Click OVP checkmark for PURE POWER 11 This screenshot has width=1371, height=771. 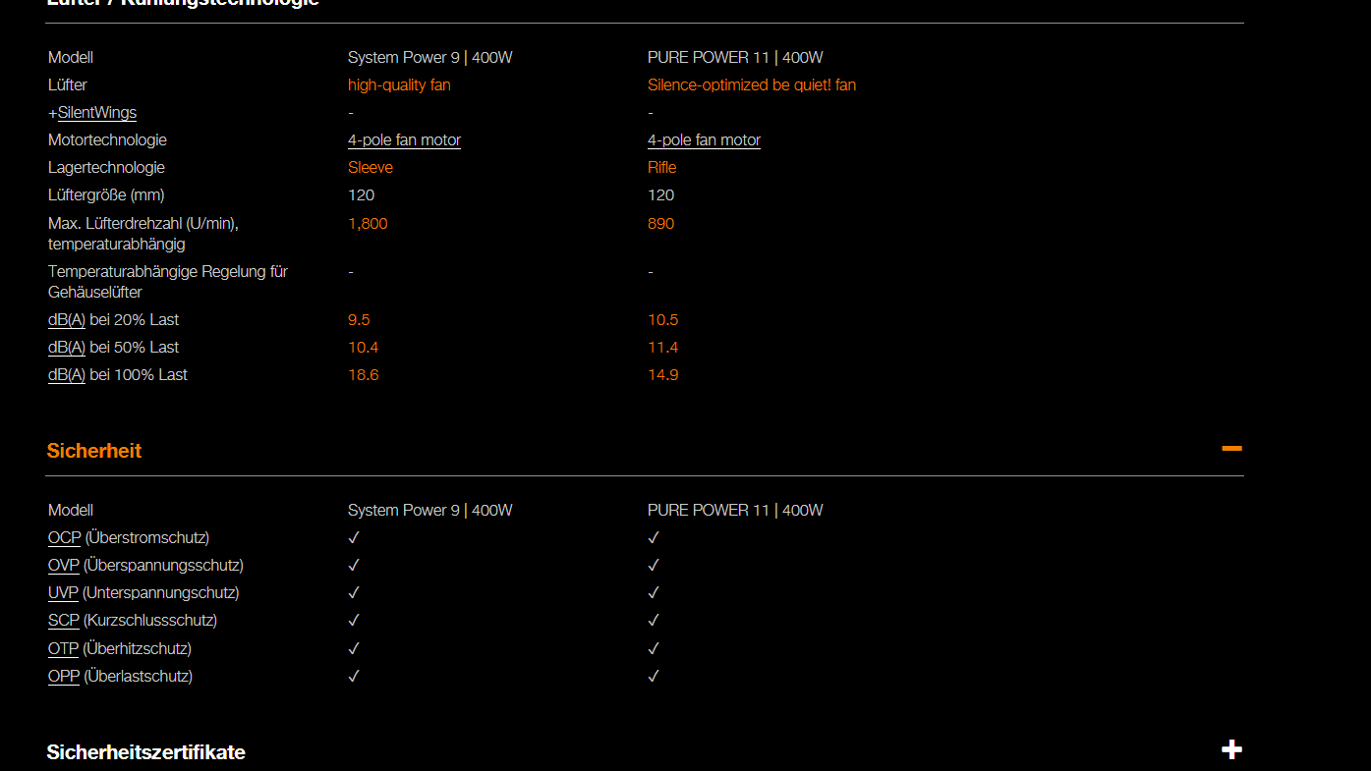[654, 566]
